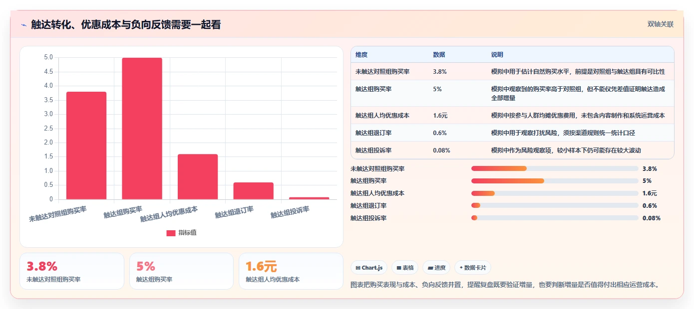Screen dimensions: 694x309
Task: Click the 触达组人均优惠成本 progress bar
Action: [555, 193]
